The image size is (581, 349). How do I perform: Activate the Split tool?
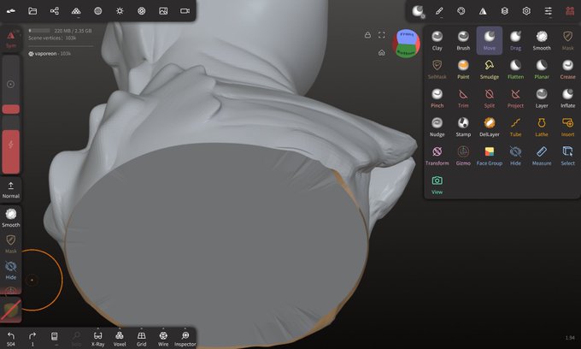(489, 98)
